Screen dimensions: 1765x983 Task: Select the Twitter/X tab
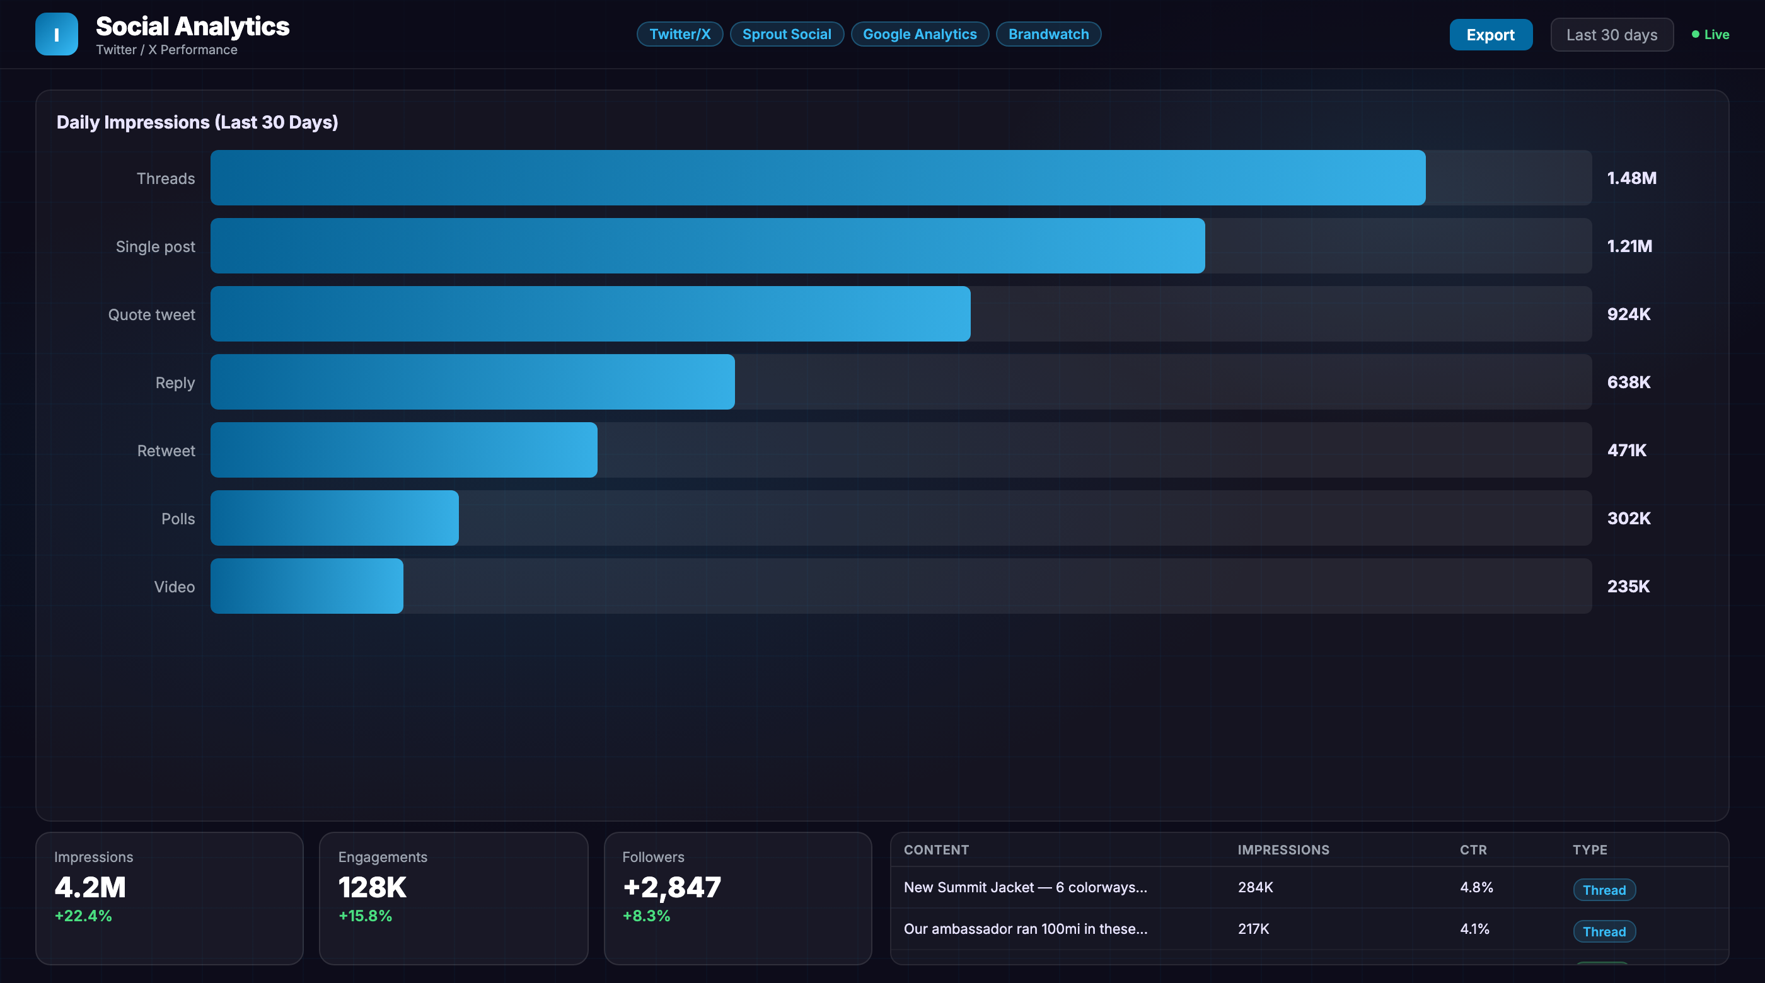pos(680,34)
